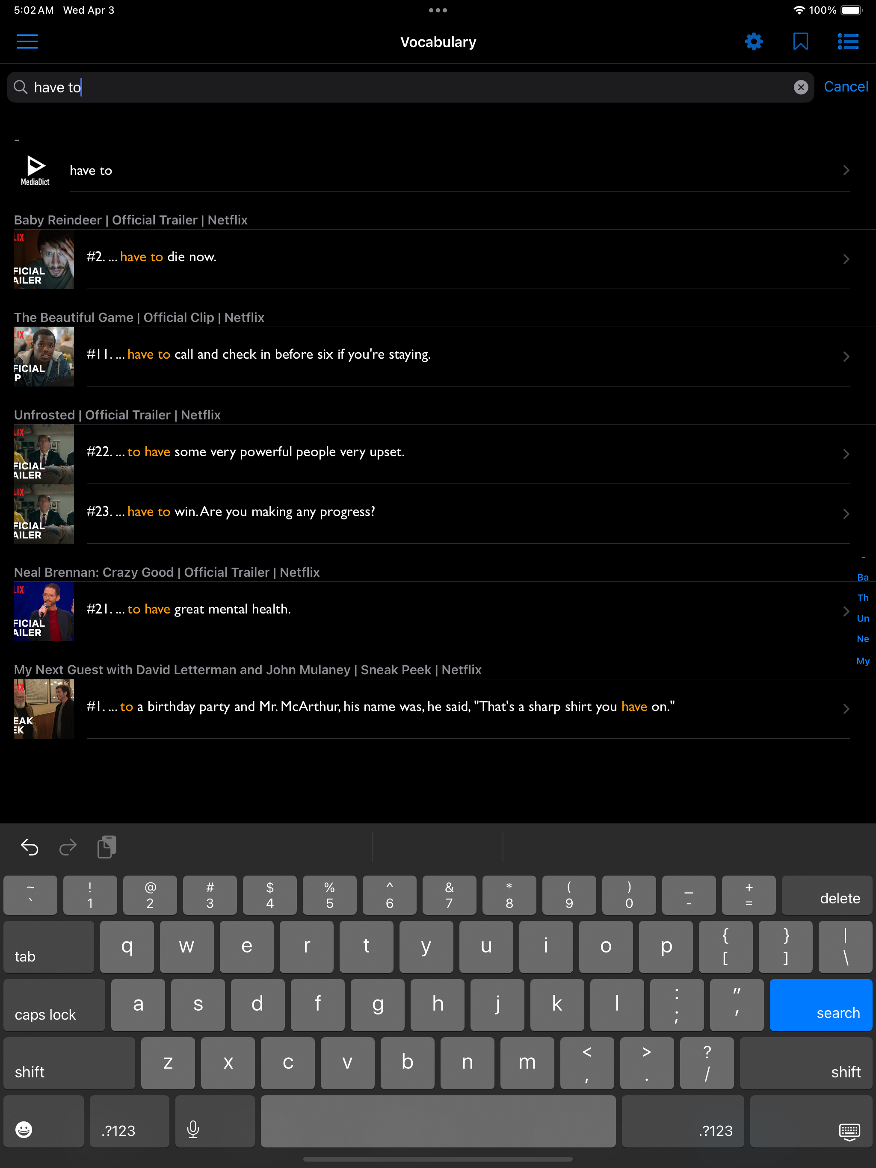Tap the left shift key
Viewport: 876px width, 1168px height.
coord(69,1063)
